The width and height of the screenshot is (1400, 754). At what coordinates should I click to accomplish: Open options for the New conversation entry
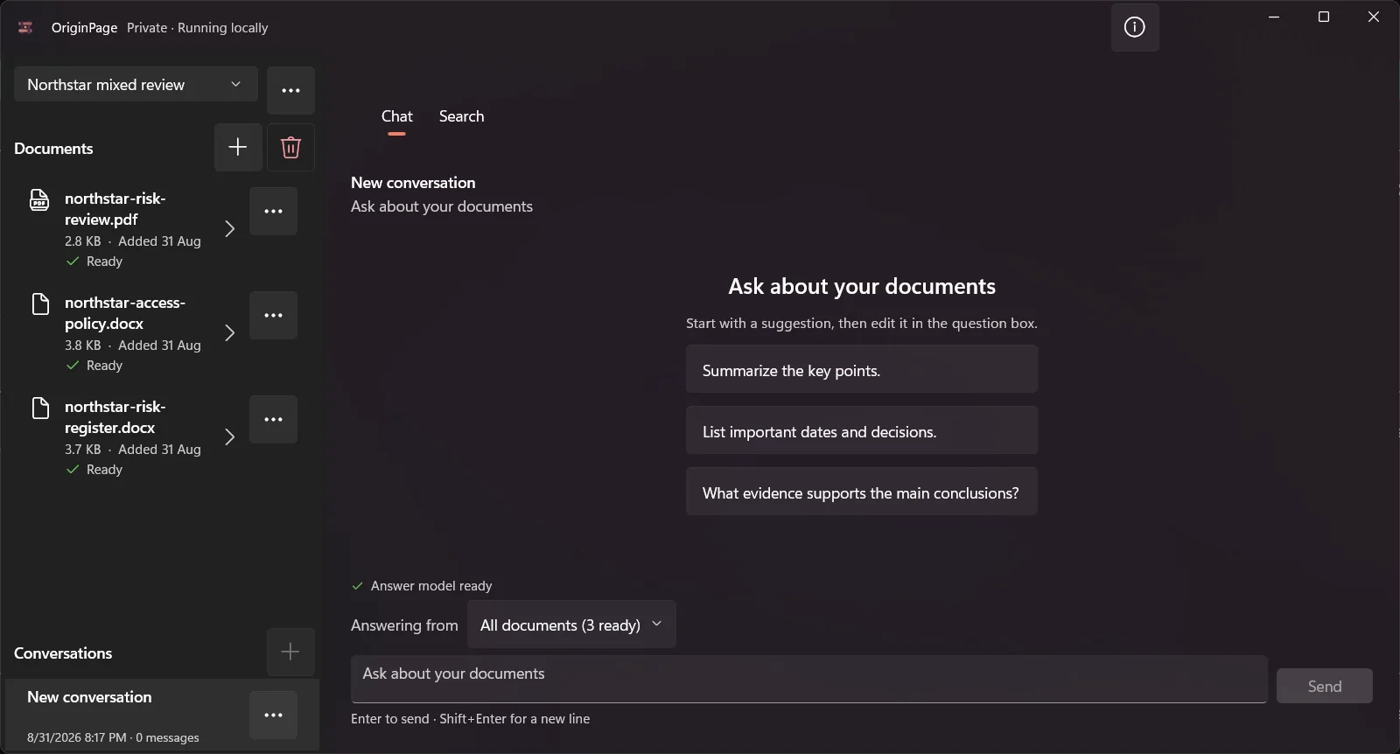point(273,715)
